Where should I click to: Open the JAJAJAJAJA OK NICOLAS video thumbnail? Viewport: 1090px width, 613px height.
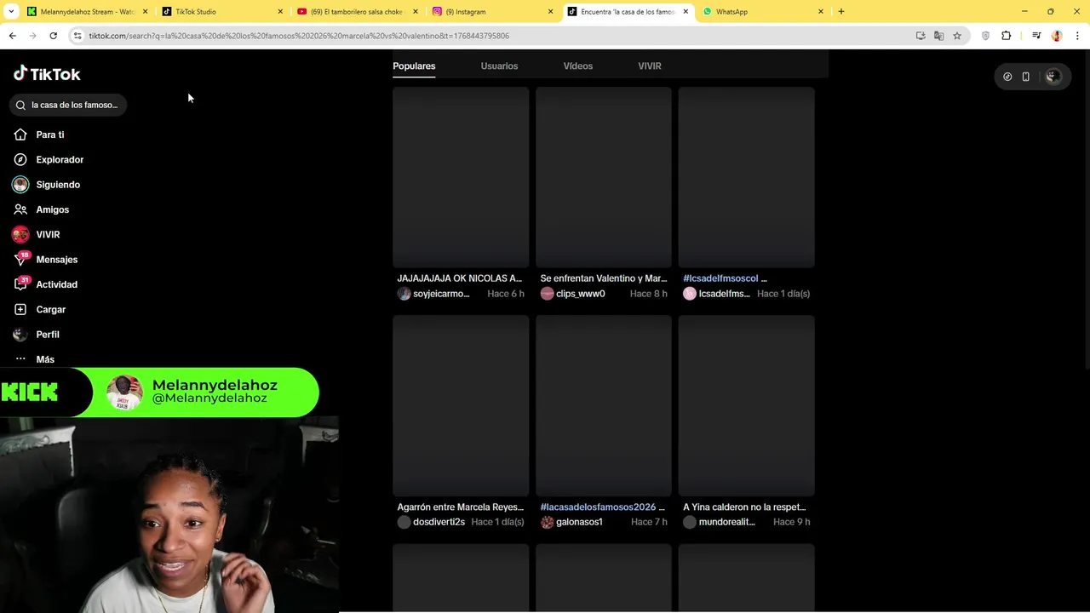pos(461,177)
